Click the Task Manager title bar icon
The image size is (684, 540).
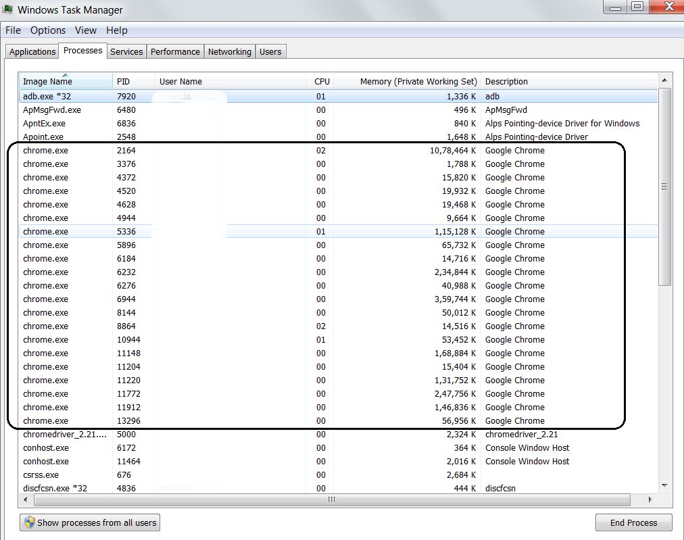[7, 9]
